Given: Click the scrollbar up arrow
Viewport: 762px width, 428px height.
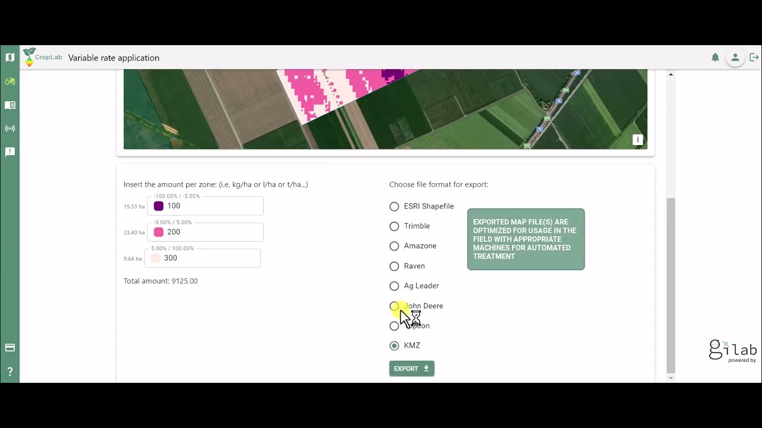Looking at the screenshot, I should (x=671, y=74).
